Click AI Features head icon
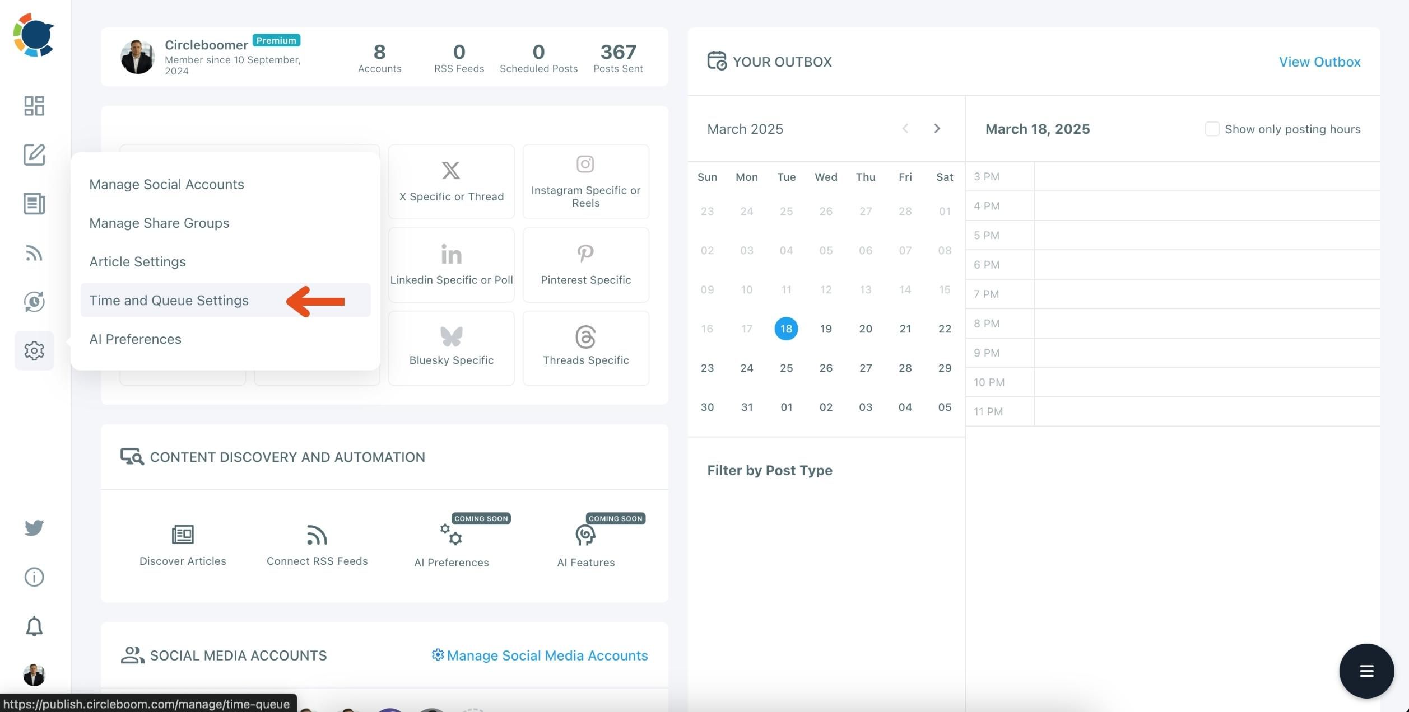 [585, 535]
